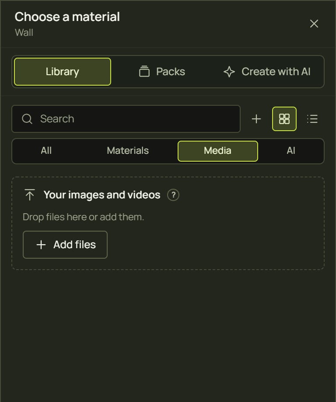336x402 pixels.
Task: Open help for Your images and videos
Action: click(x=173, y=195)
